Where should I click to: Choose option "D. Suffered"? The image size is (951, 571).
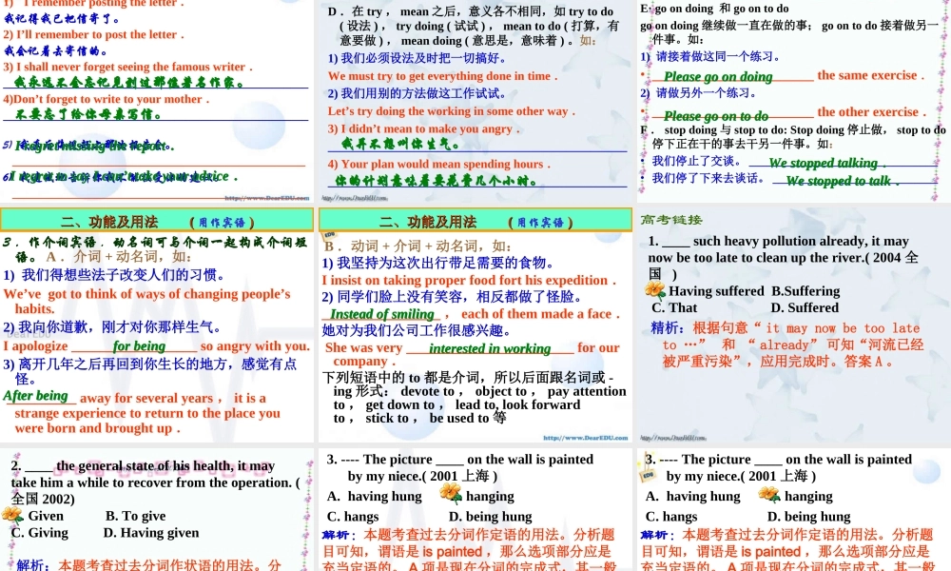[x=805, y=307]
